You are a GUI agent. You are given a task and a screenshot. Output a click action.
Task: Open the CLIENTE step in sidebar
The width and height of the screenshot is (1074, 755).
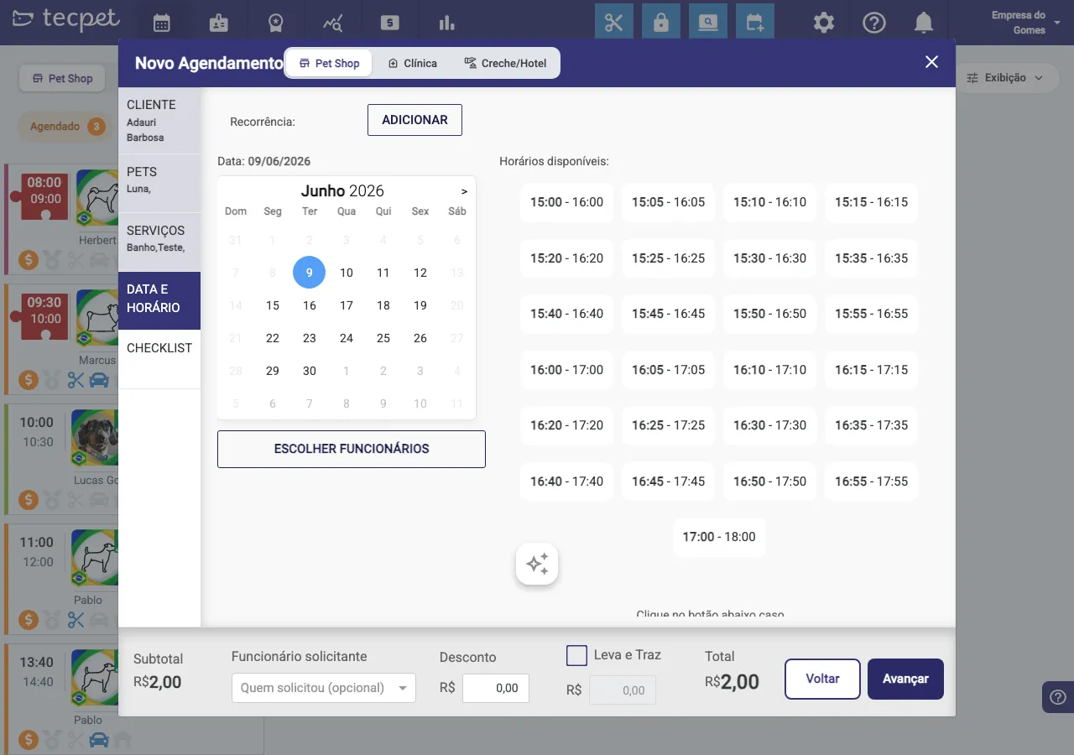(x=159, y=121)
